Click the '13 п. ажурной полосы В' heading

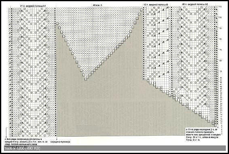156,5
